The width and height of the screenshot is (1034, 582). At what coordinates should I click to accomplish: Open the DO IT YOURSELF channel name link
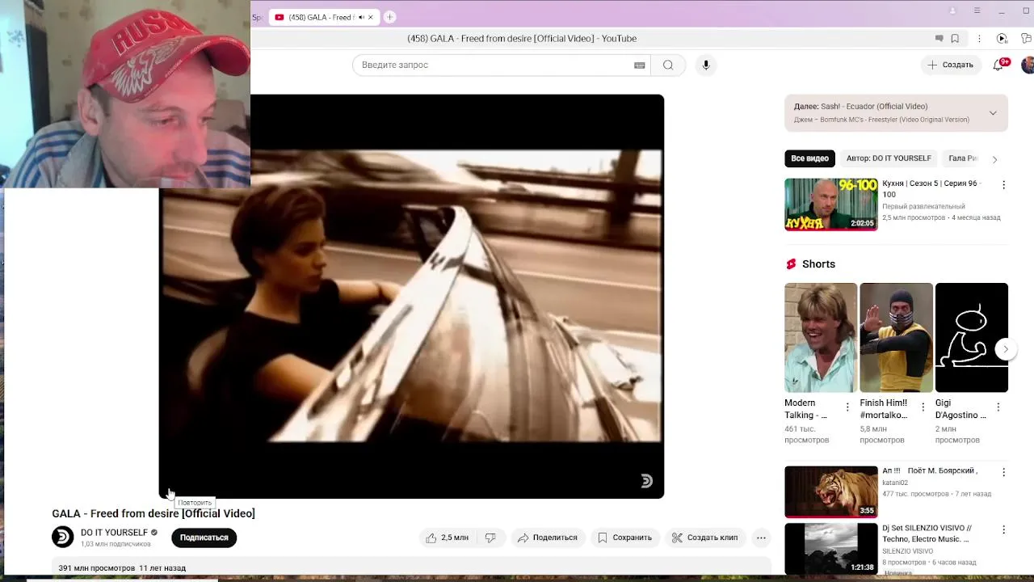pyautogui.click(x=114, y=533)
